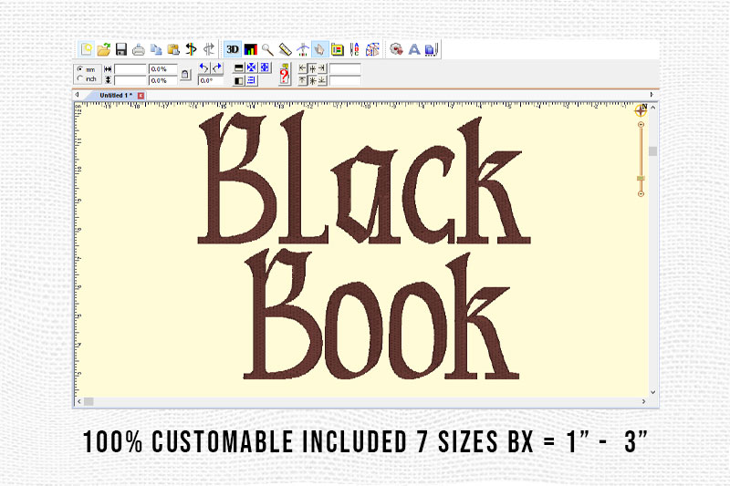Click the width value input field
This screenshot has width=730, height=486.
point(130,68)
